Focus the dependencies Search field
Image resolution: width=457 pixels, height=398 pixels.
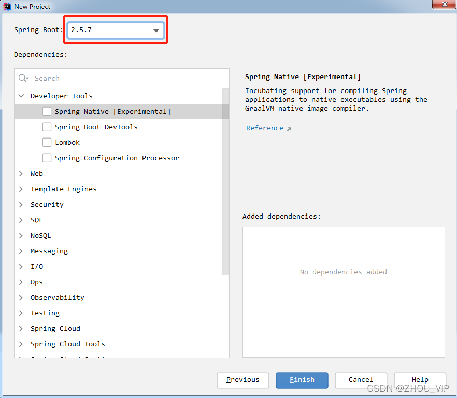tap(122, 78)
